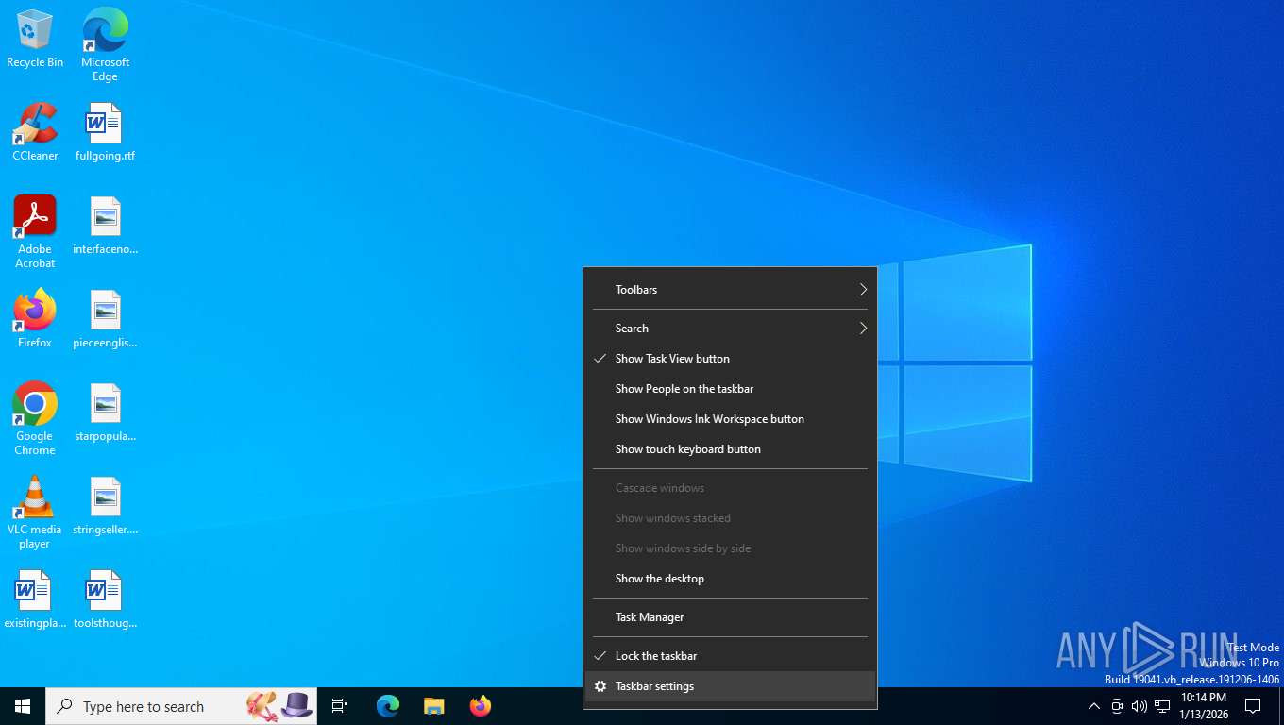Expand the Search submenu

[x=730, y=329]
